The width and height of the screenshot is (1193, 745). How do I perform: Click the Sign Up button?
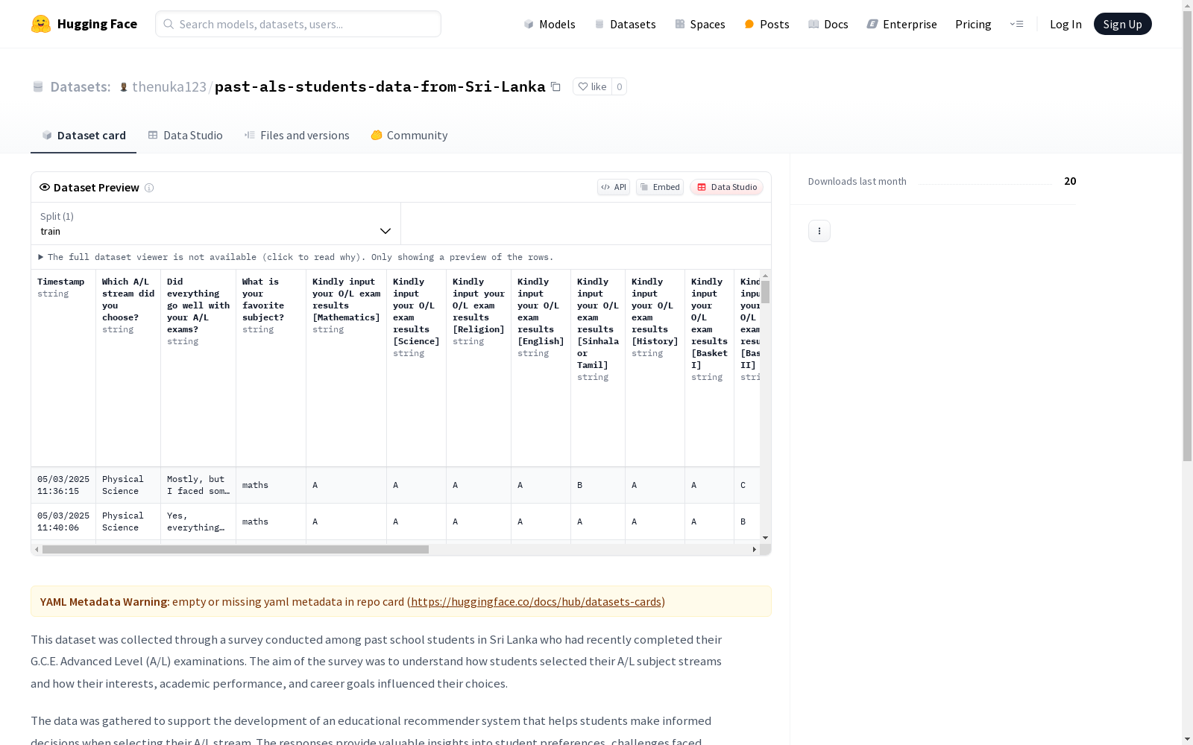tap(1122, 24)
